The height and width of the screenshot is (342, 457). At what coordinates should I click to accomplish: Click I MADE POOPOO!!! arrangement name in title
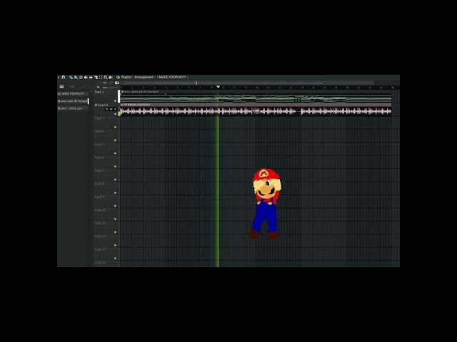[x=171, y=78]
